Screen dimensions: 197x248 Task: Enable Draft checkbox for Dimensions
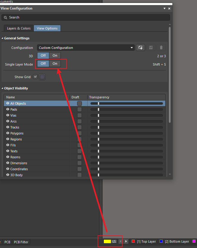80,163
